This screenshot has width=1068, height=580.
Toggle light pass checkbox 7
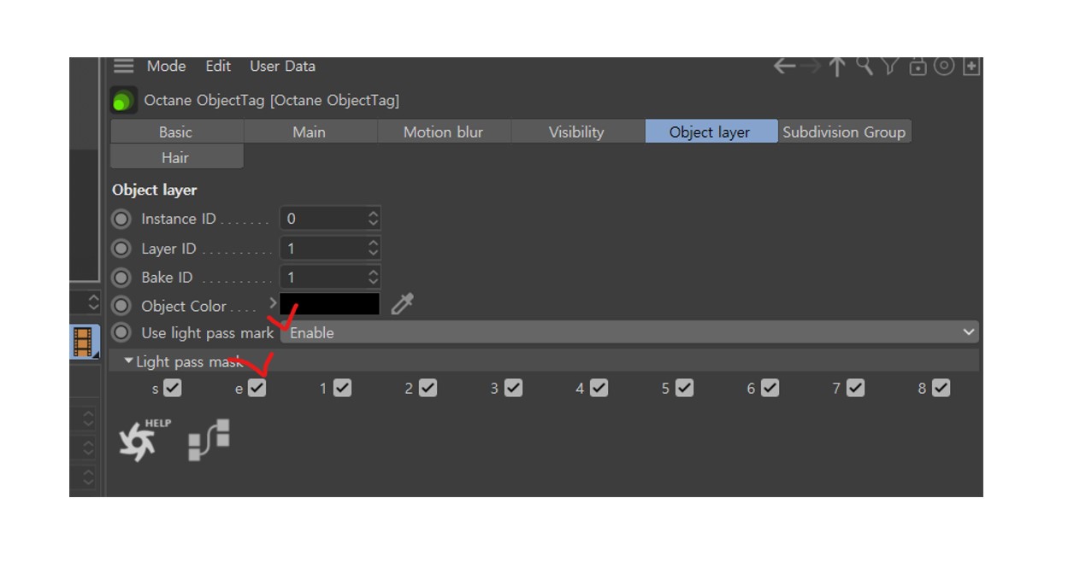(855, 388)
